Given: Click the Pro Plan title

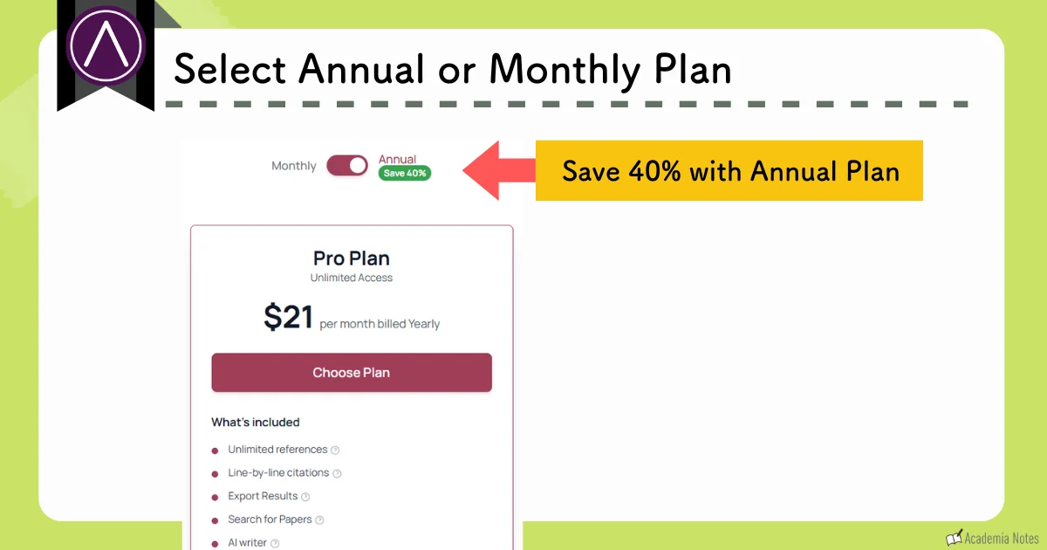Looking at the screenshot, I should point(351,258).
